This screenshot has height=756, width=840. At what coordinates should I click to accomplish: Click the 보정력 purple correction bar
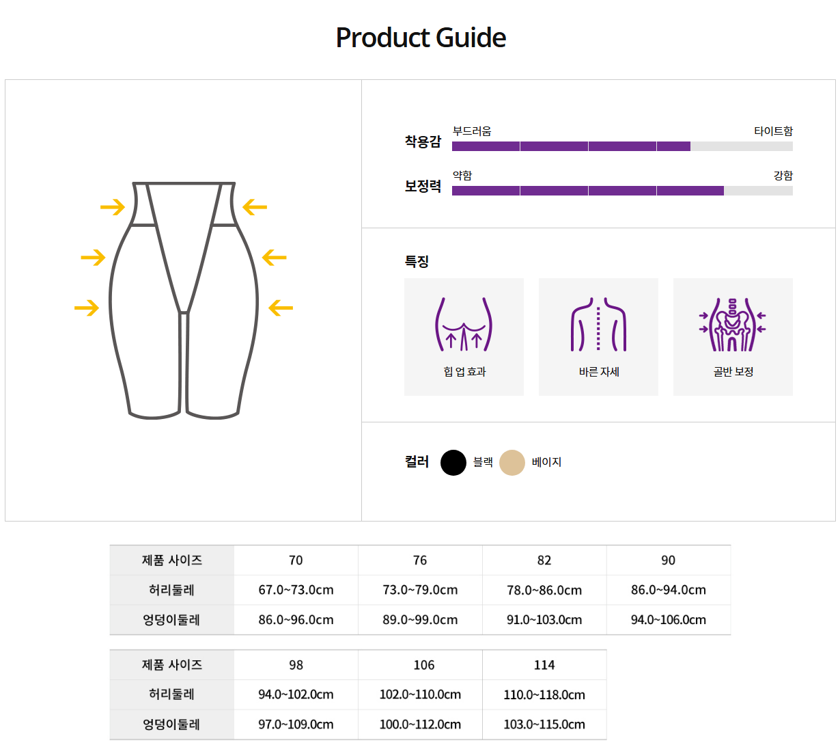click(587, 191)
